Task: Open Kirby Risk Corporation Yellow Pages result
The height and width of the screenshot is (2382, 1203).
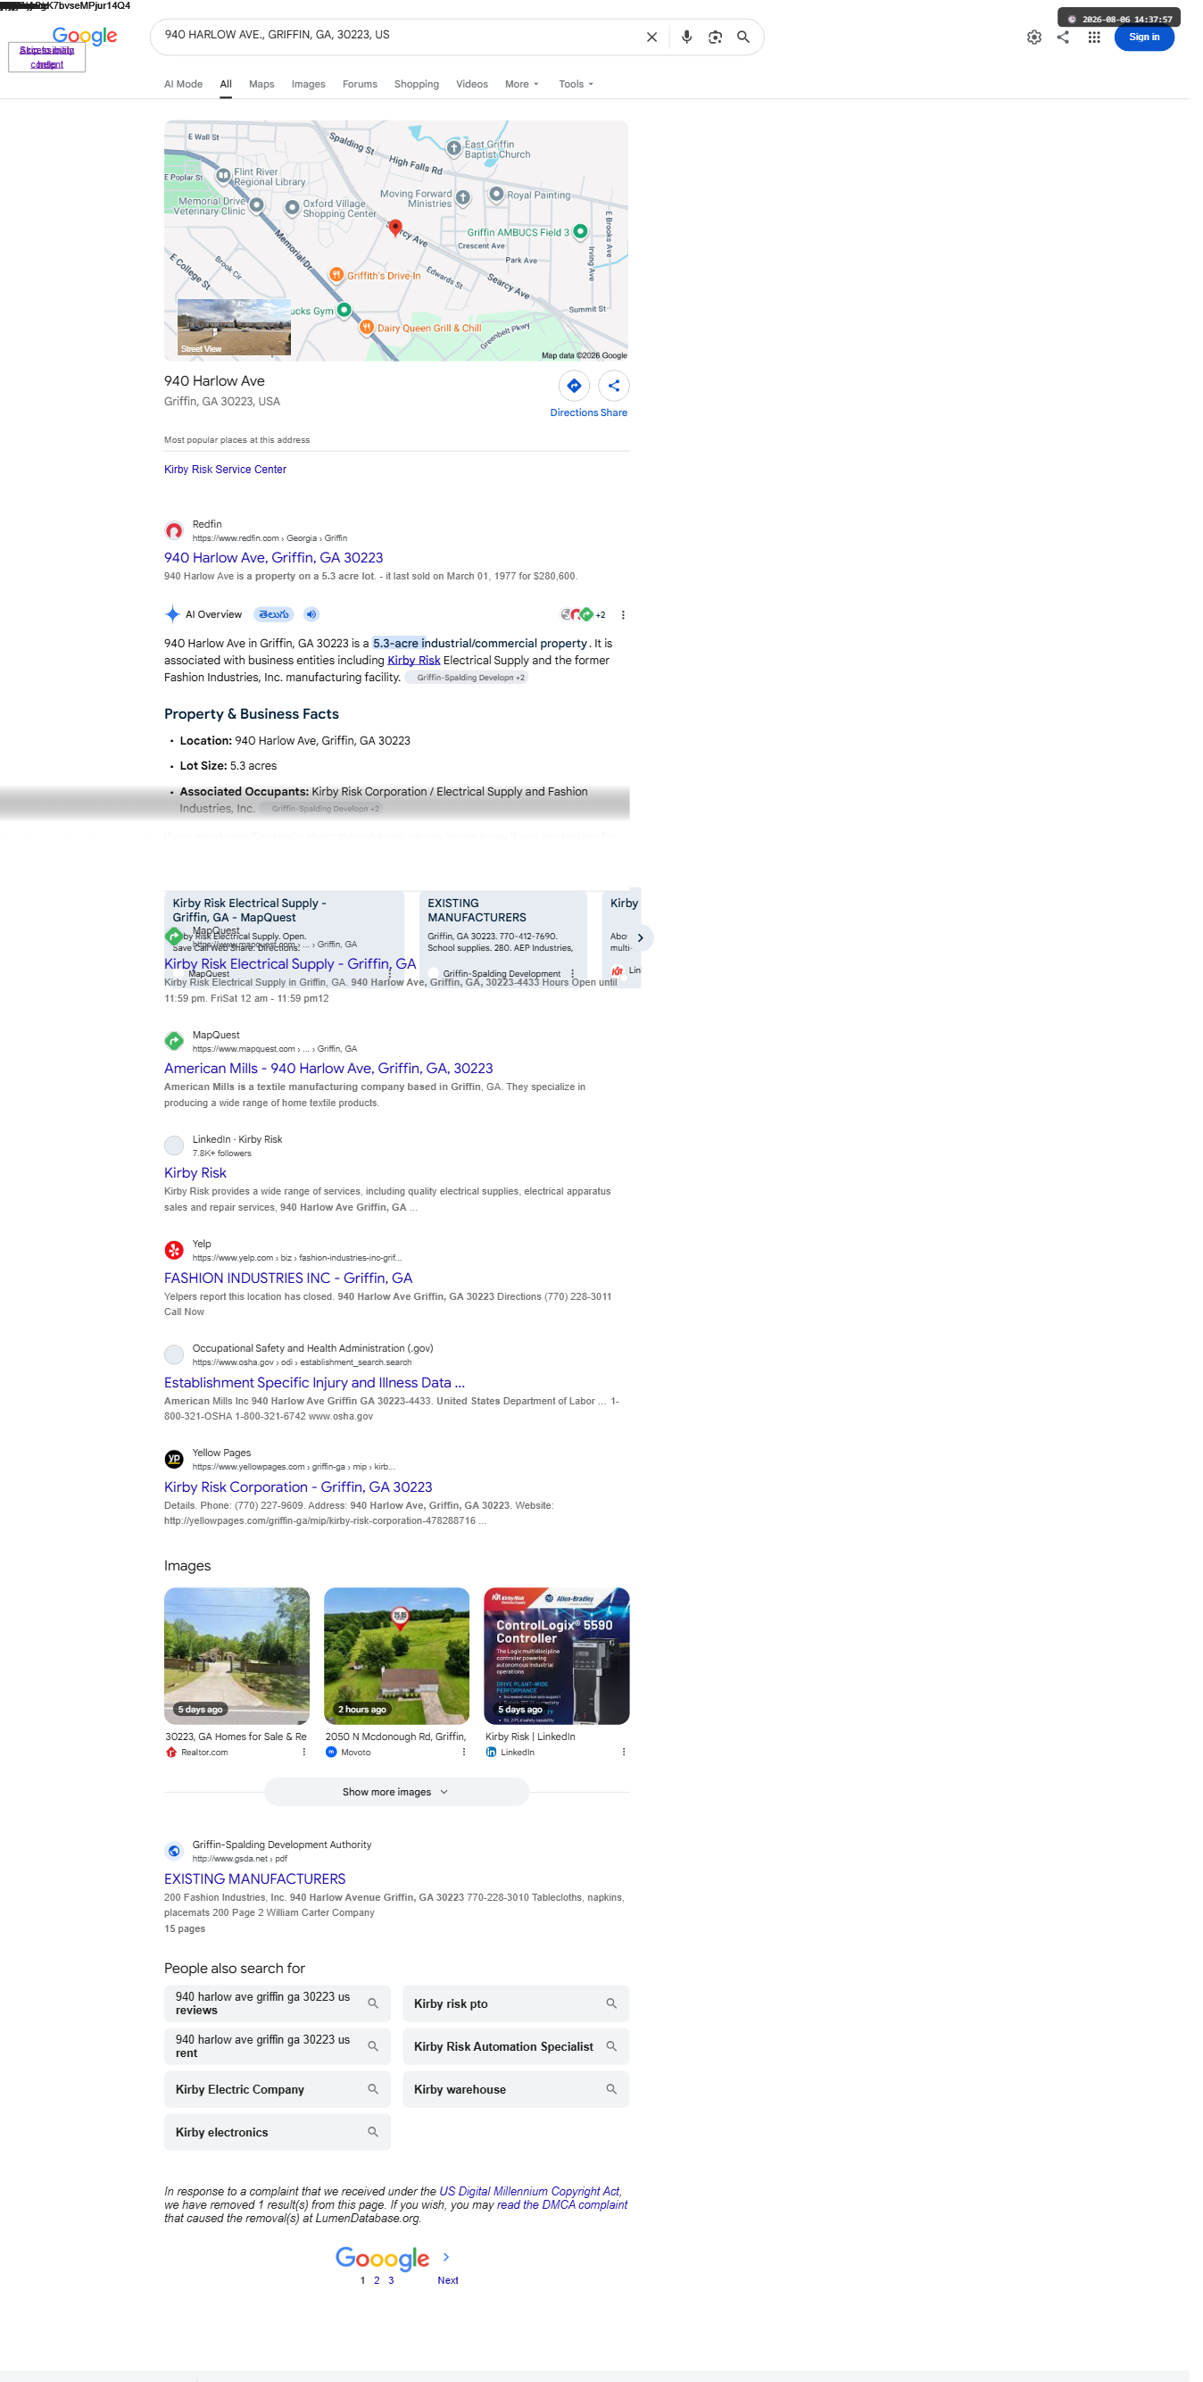Action: [298, 1487]
